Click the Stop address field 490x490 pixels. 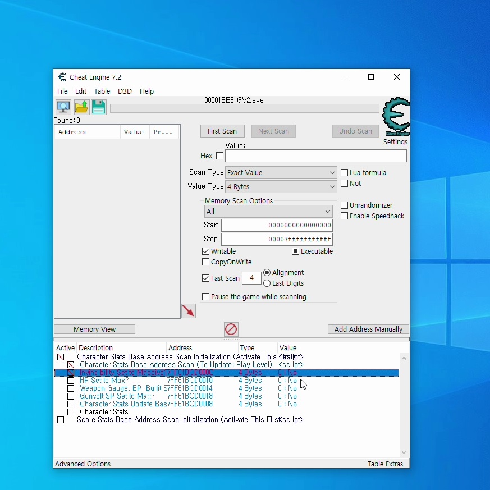tap(277, 239)
